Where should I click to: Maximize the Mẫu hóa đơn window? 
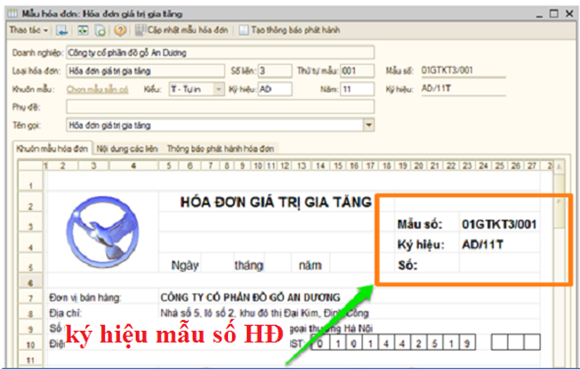pos(553,14)
